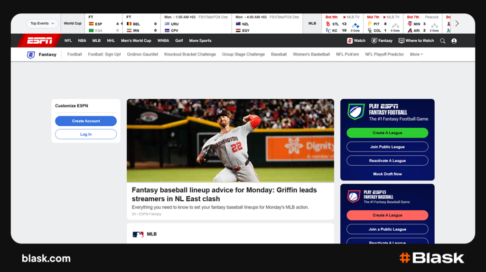Select the NFL Pick'em tab
The height and width of the screenshot is (272, 486).
[x=347, y=54]
